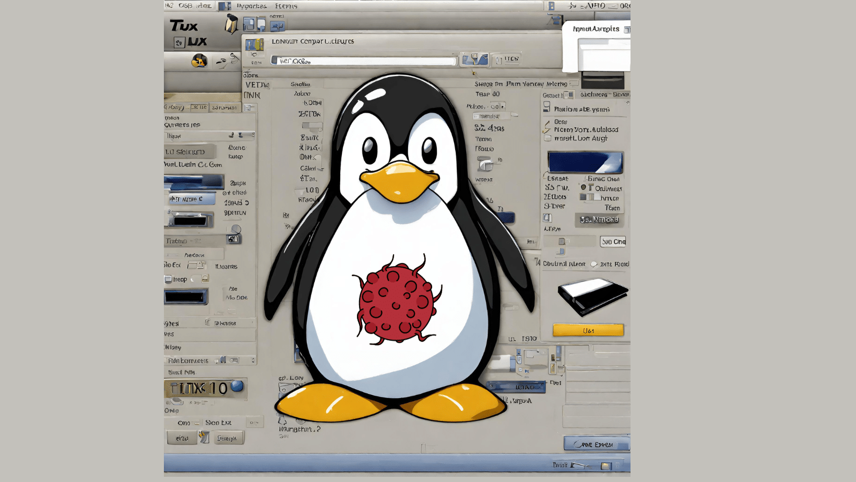Viewport: 856px width, 482px height.
Task: Select the radio button beside 'Oıdıvııeıx'
Action: point(584,187)
